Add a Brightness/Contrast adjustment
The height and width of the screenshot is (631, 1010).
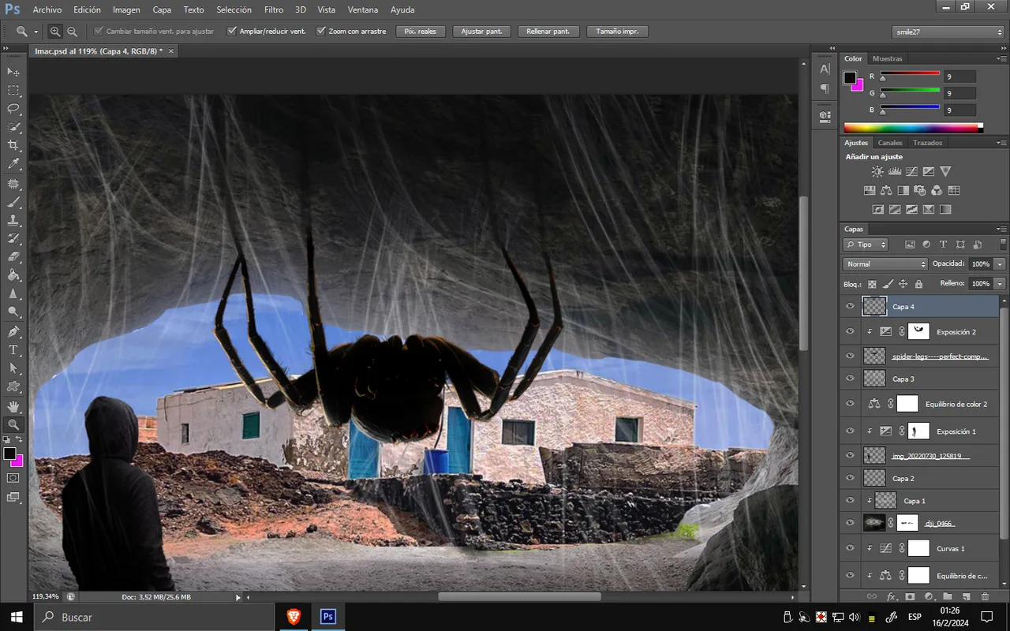(877, 171)
